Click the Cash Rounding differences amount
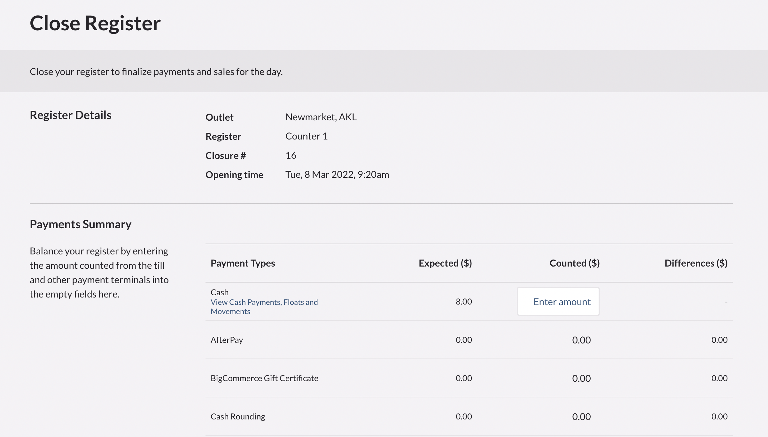Image resolution: width=768 pixels, height=437 pixels. click(x=719, y=417)
